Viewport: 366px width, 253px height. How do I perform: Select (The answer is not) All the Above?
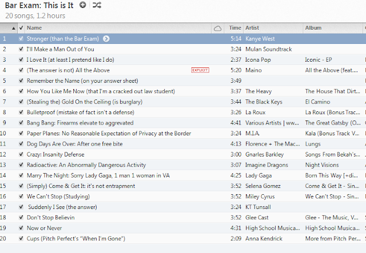pyautogui.click(x=68, y=70)
